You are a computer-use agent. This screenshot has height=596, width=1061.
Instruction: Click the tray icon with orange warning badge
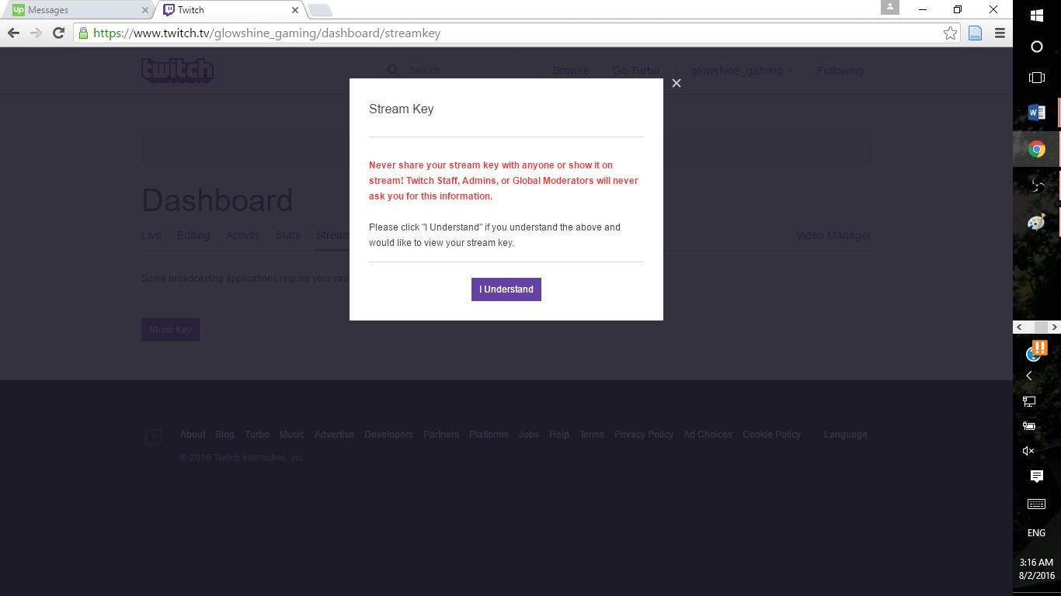tap(1036, 351)
